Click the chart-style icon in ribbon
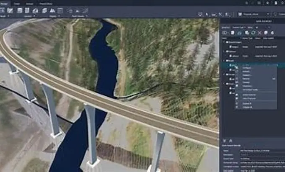285x172 pixels. tap(10, 10)
